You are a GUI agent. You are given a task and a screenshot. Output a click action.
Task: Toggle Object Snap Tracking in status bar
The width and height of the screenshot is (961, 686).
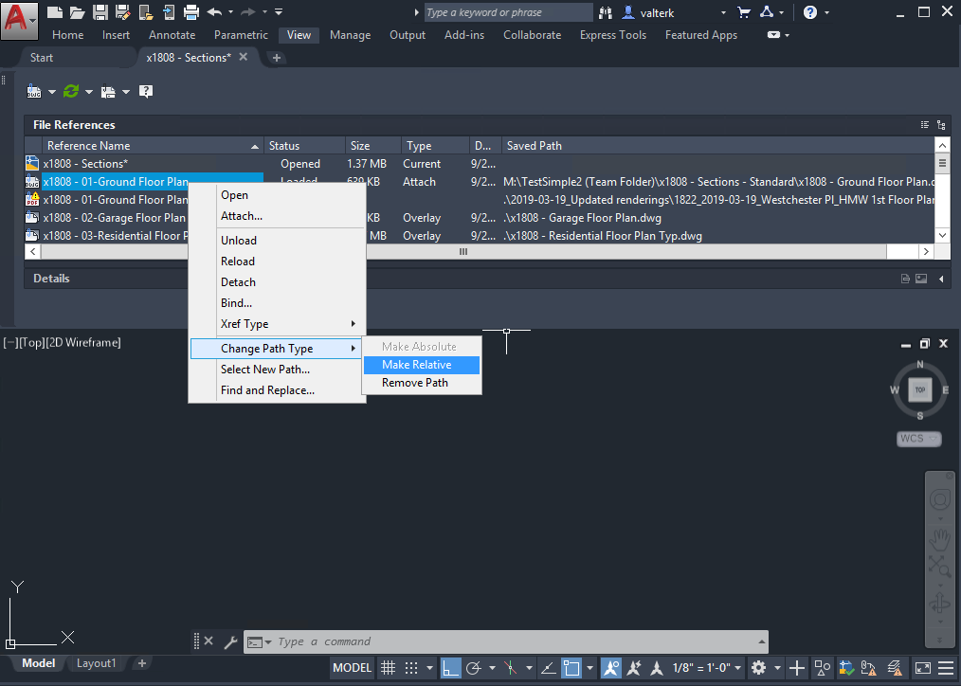tap(549, 668)
